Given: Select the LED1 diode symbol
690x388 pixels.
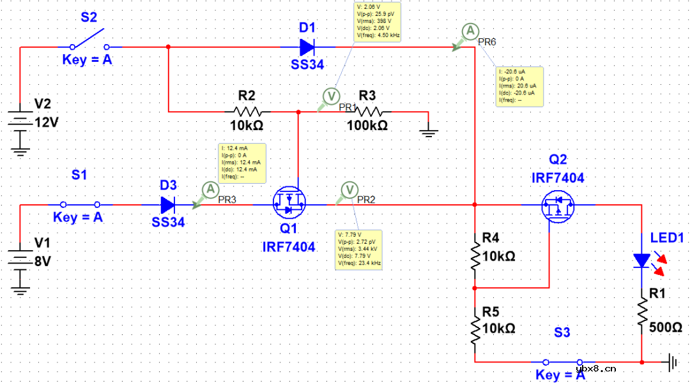Looking at the screenshot, I should pos(641,260).
